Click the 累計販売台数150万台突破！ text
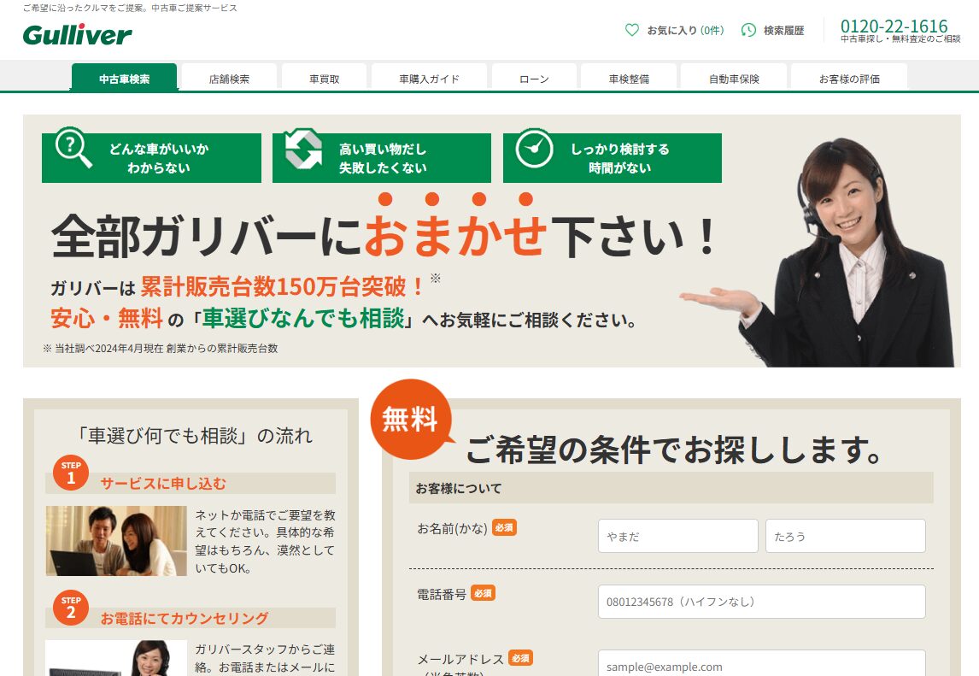This screenshot has height=676, width=979. tap(282, 287)
